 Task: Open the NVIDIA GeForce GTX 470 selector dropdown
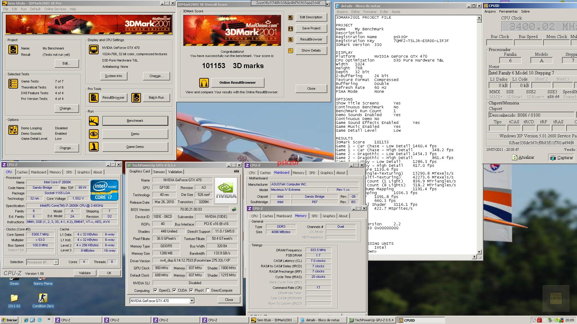point(192,301)
